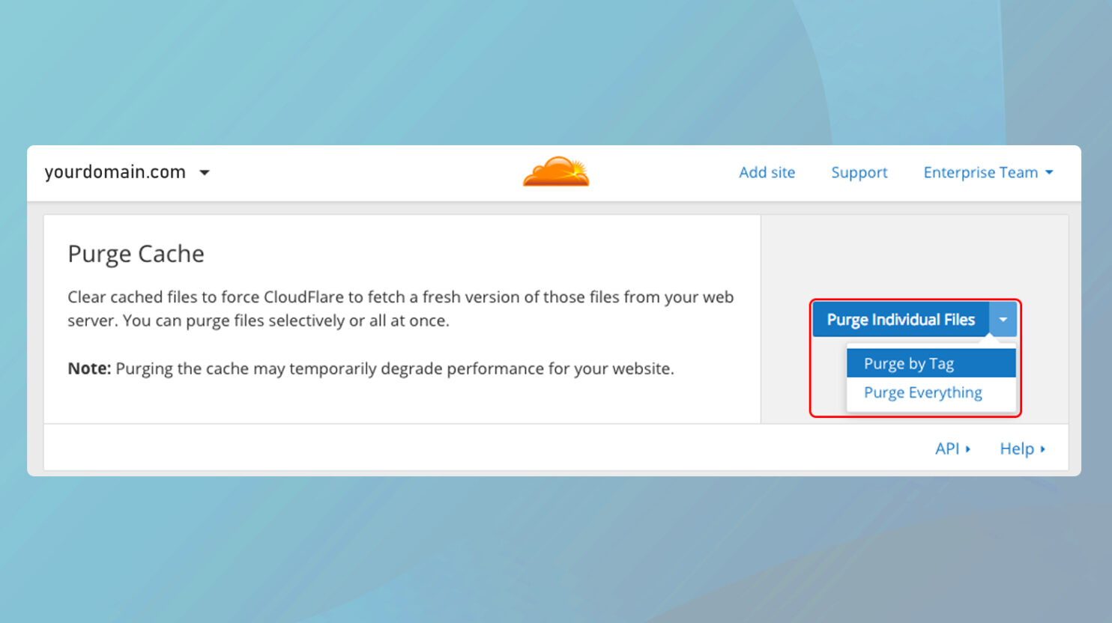Choose Purge Everything from the menu
The width and height of the screenshot is (1112, 623).
coord(922,392)
